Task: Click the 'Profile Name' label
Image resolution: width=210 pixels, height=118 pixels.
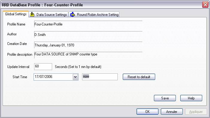Action: (x=16, y=24)
